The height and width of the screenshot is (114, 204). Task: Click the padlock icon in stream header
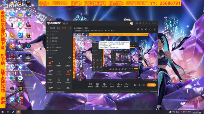click(x=142, y=29)
